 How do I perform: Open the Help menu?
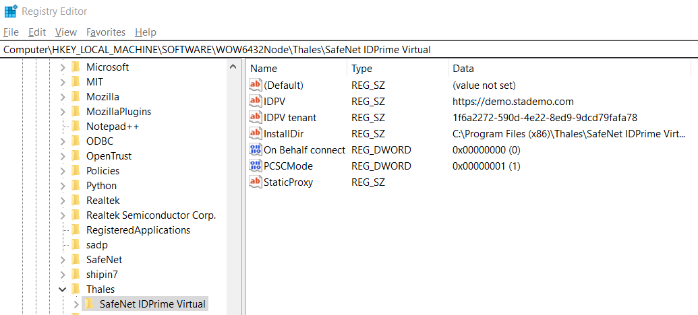(146, 32)
